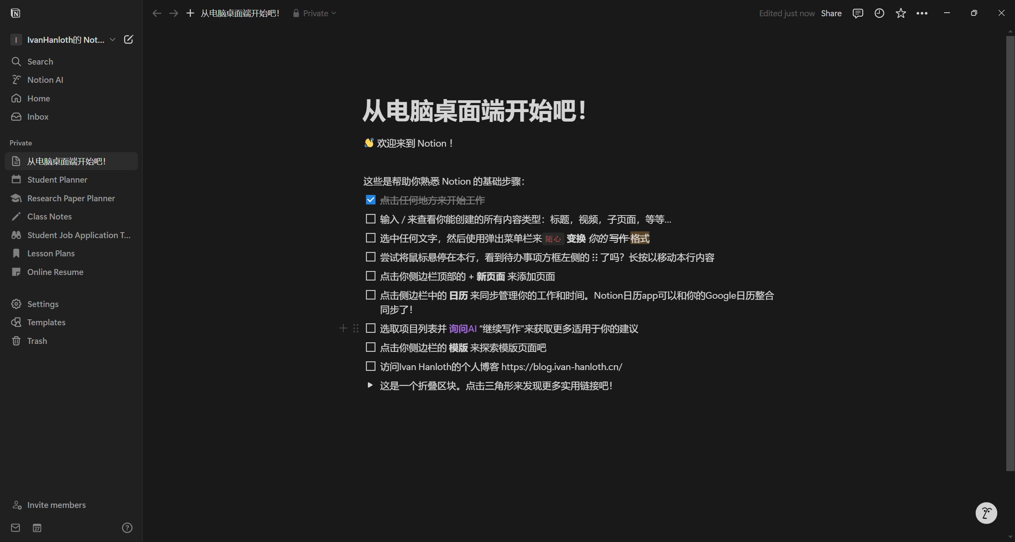Check the 点击侧边栏中的 日历 to-do box

pos(370,295)
